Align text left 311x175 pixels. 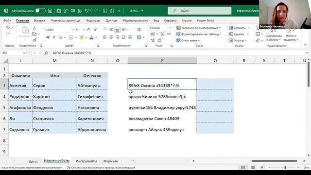click(105, 37)
